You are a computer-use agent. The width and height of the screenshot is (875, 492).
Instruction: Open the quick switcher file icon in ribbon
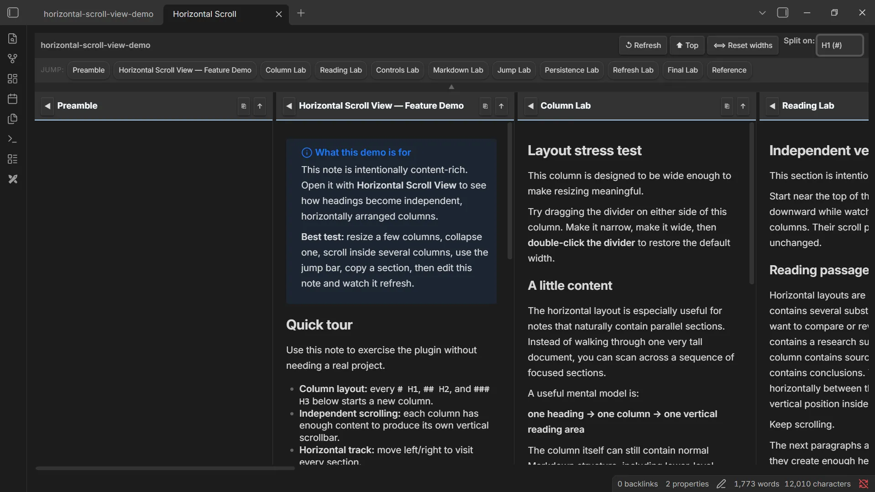tap(13, 39)
